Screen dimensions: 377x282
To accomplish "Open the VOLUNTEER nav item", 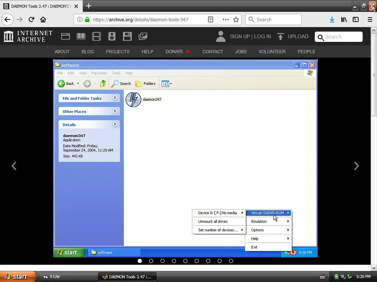I will [x=272, y=51].
